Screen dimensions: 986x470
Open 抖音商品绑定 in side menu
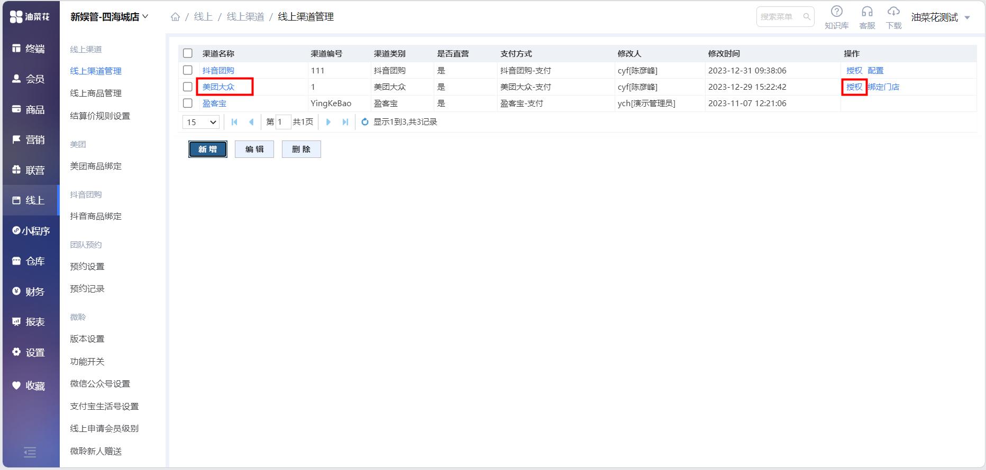tap(96, 217)
